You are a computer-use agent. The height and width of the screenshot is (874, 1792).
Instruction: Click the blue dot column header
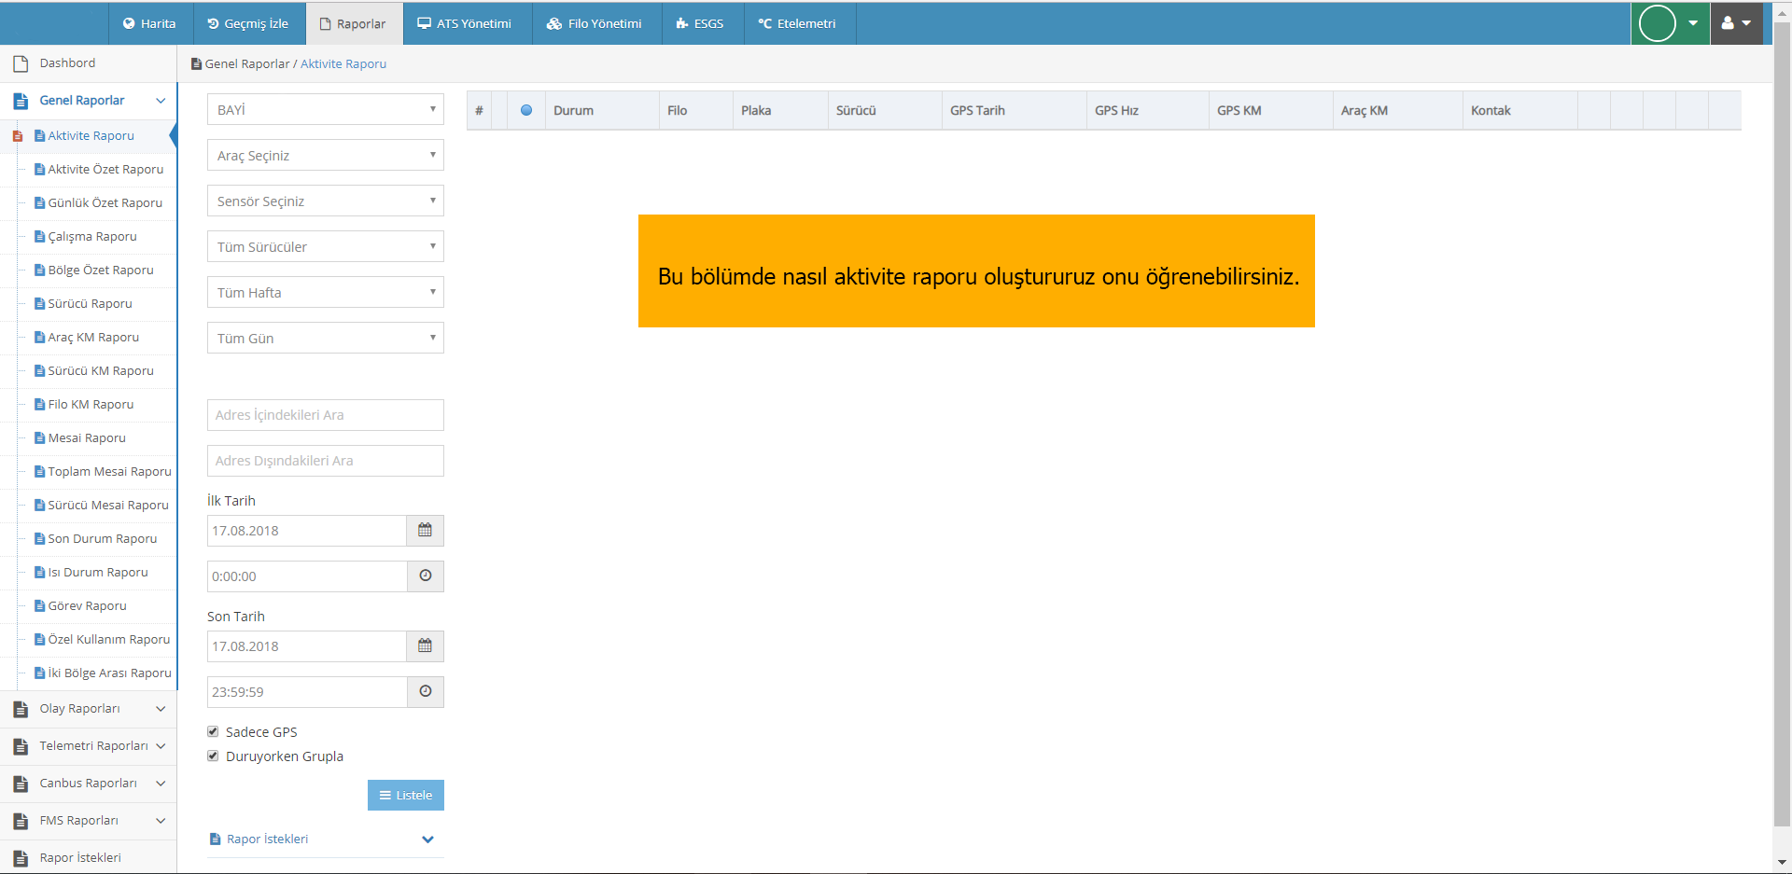526,110
